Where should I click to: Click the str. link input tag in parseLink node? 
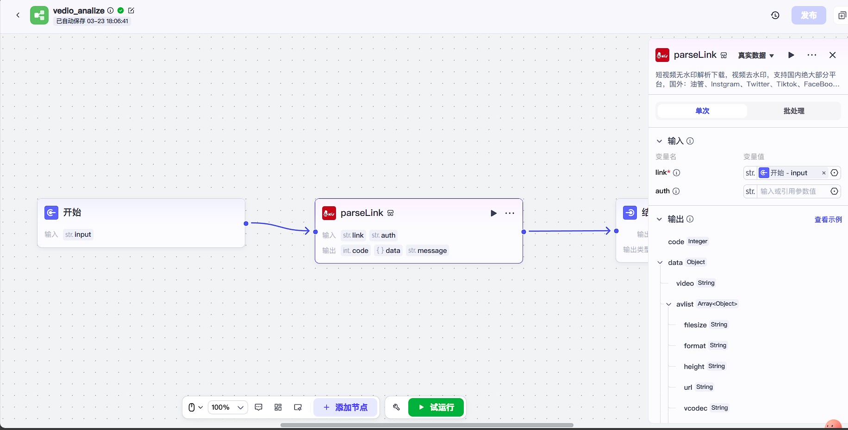(x=353, y=235)
